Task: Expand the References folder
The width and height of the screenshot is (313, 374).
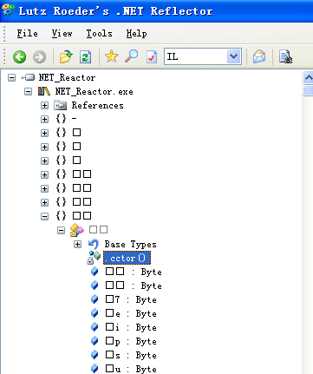Action: click(44, 105)
